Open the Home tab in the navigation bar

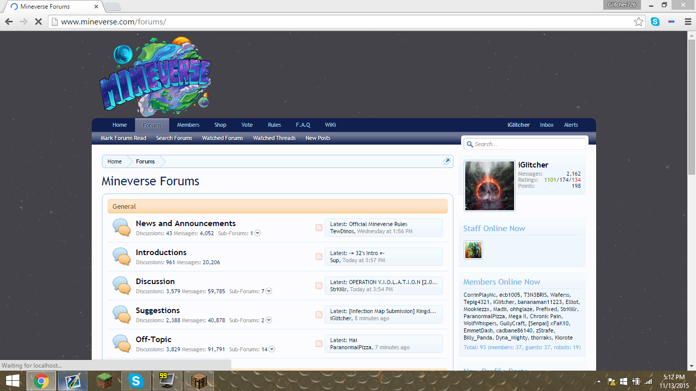click(x=120, y=125)
